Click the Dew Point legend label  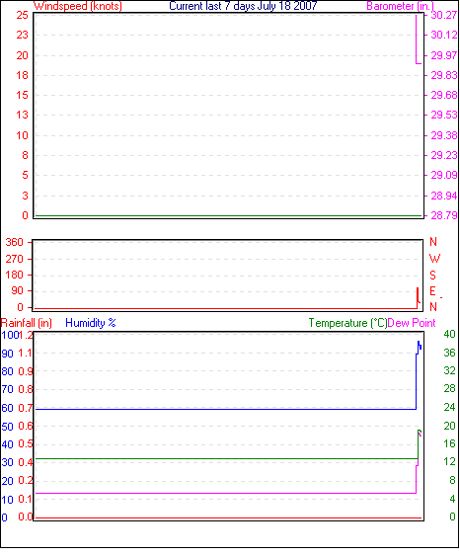tap(412, 323)
